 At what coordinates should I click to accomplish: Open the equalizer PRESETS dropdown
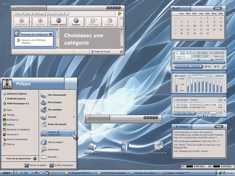tap(219, 76)
